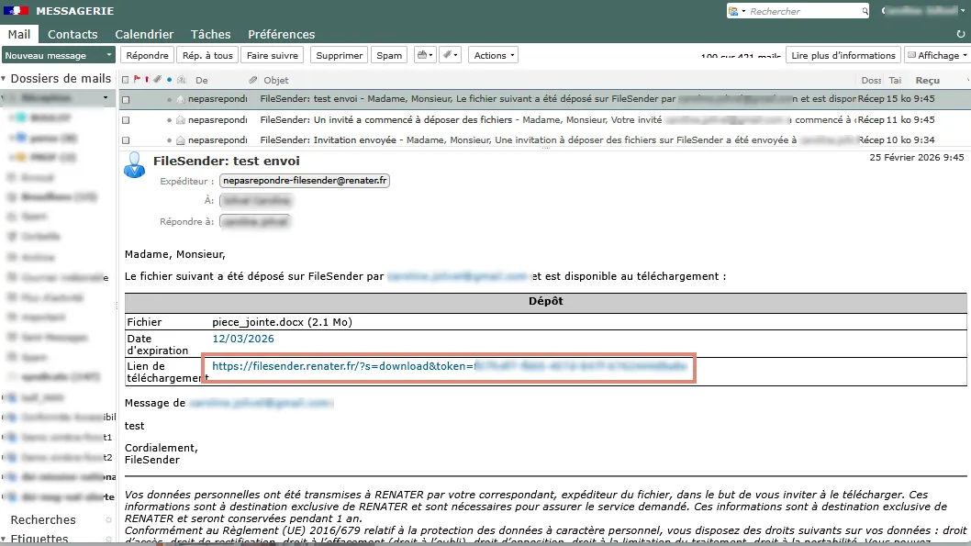
Task: Click the French flag logo beside MESSAGERIE
Action: pyautogui.click(x=16, y=10)
